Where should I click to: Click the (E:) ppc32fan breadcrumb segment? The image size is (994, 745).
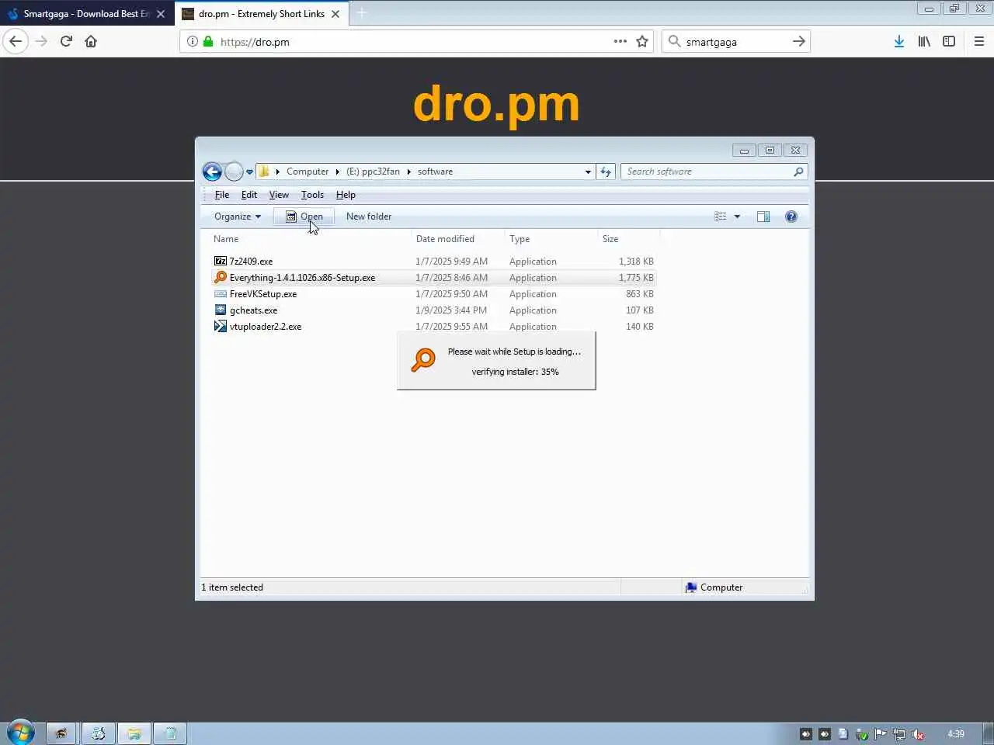(x=373, y=172)
